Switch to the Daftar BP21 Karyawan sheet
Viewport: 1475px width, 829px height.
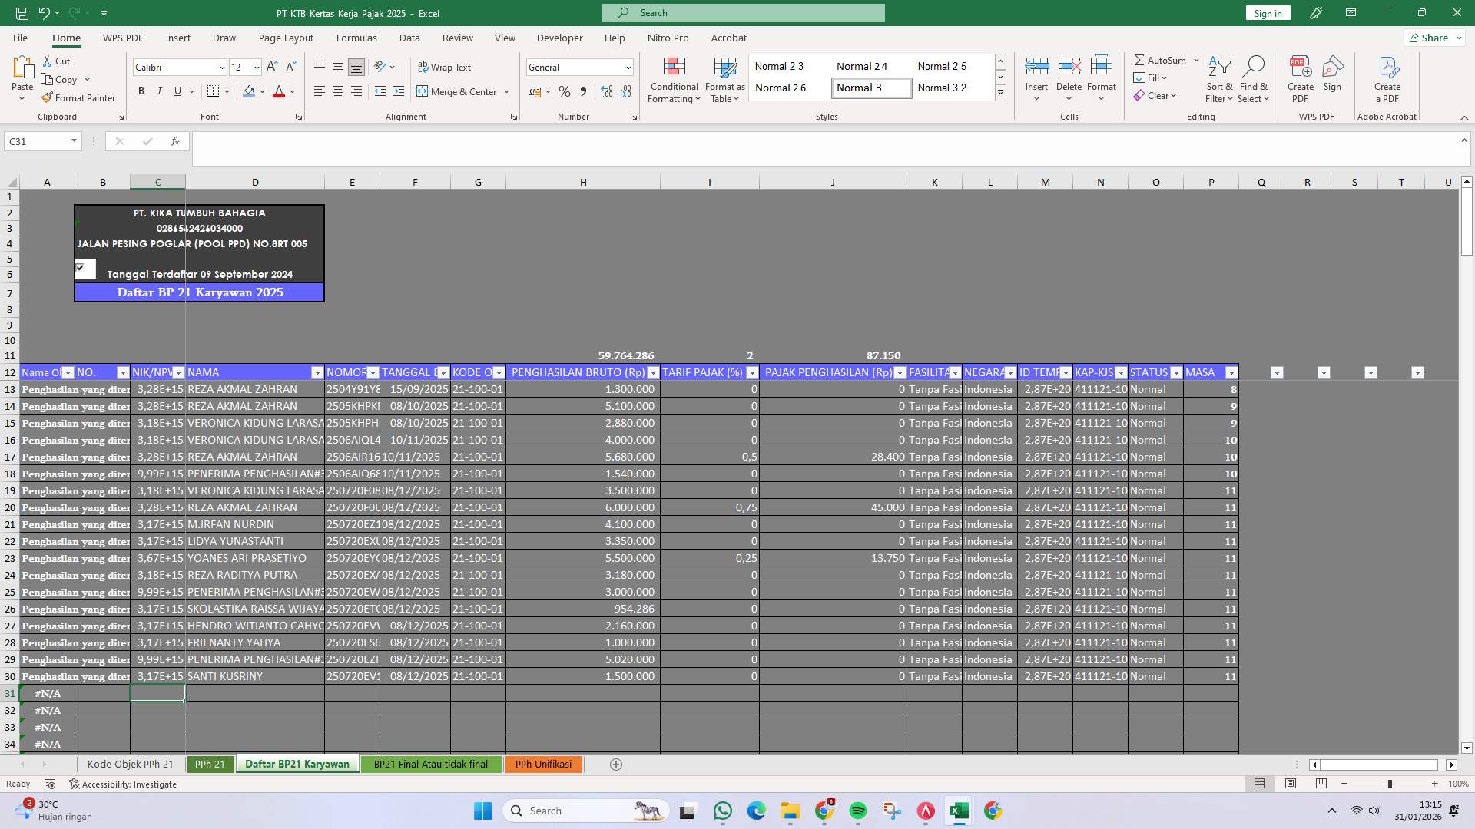point(297,764)
